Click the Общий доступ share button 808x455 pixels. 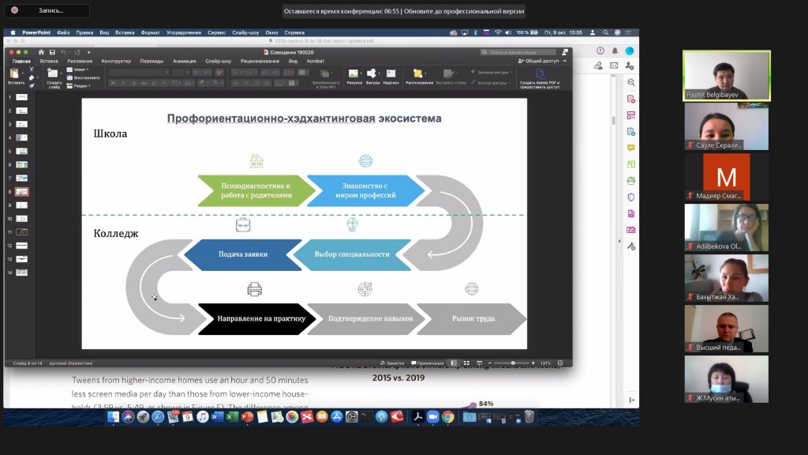tap(538, 61)
